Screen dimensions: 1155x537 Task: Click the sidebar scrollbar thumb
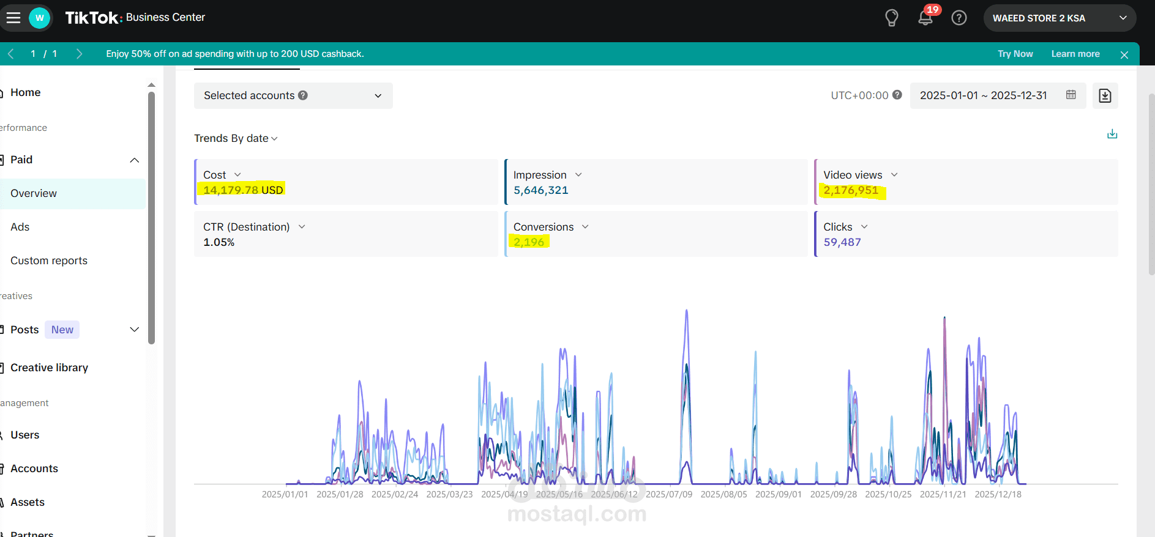(x=151, y=218)
